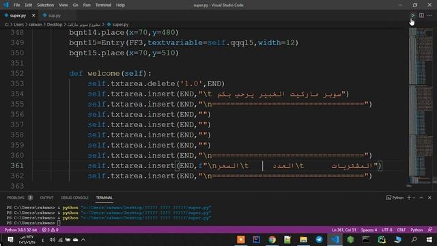Show the Output panel tab
Screen dimensions: 437x246
click(x=46, y=197)
